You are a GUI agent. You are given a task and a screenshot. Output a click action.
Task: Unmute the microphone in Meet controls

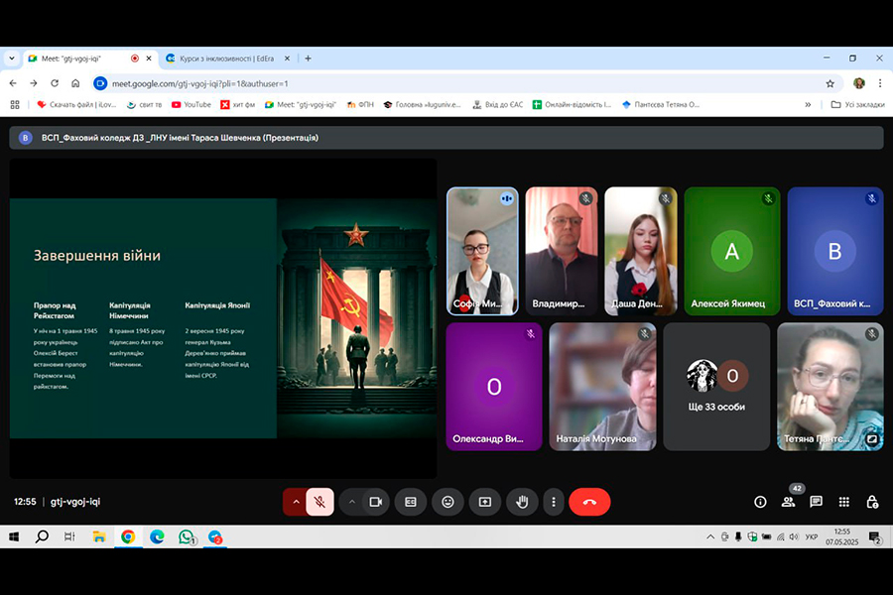pos(320,502)
